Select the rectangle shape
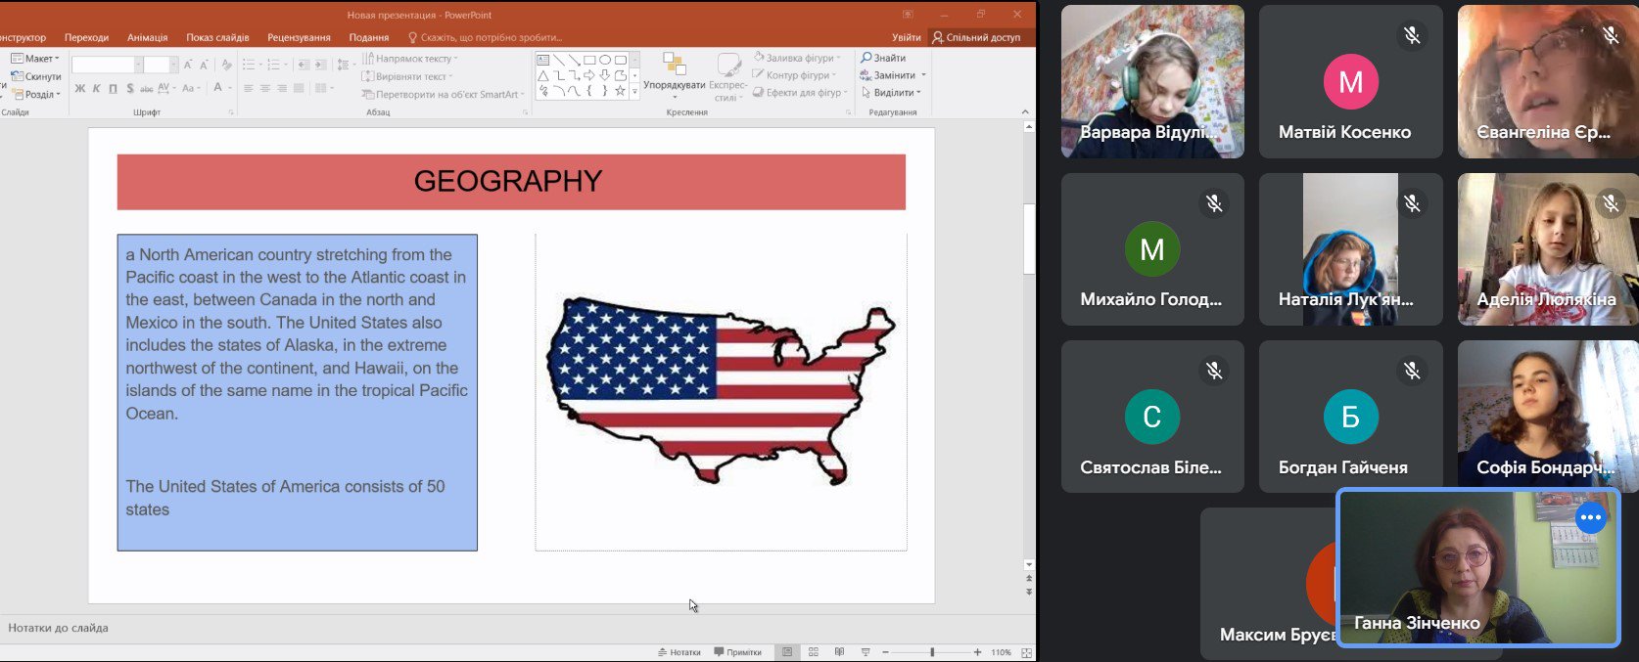Image resolution: width=1639 pixels, height=662 pixels. click(589, 60)
